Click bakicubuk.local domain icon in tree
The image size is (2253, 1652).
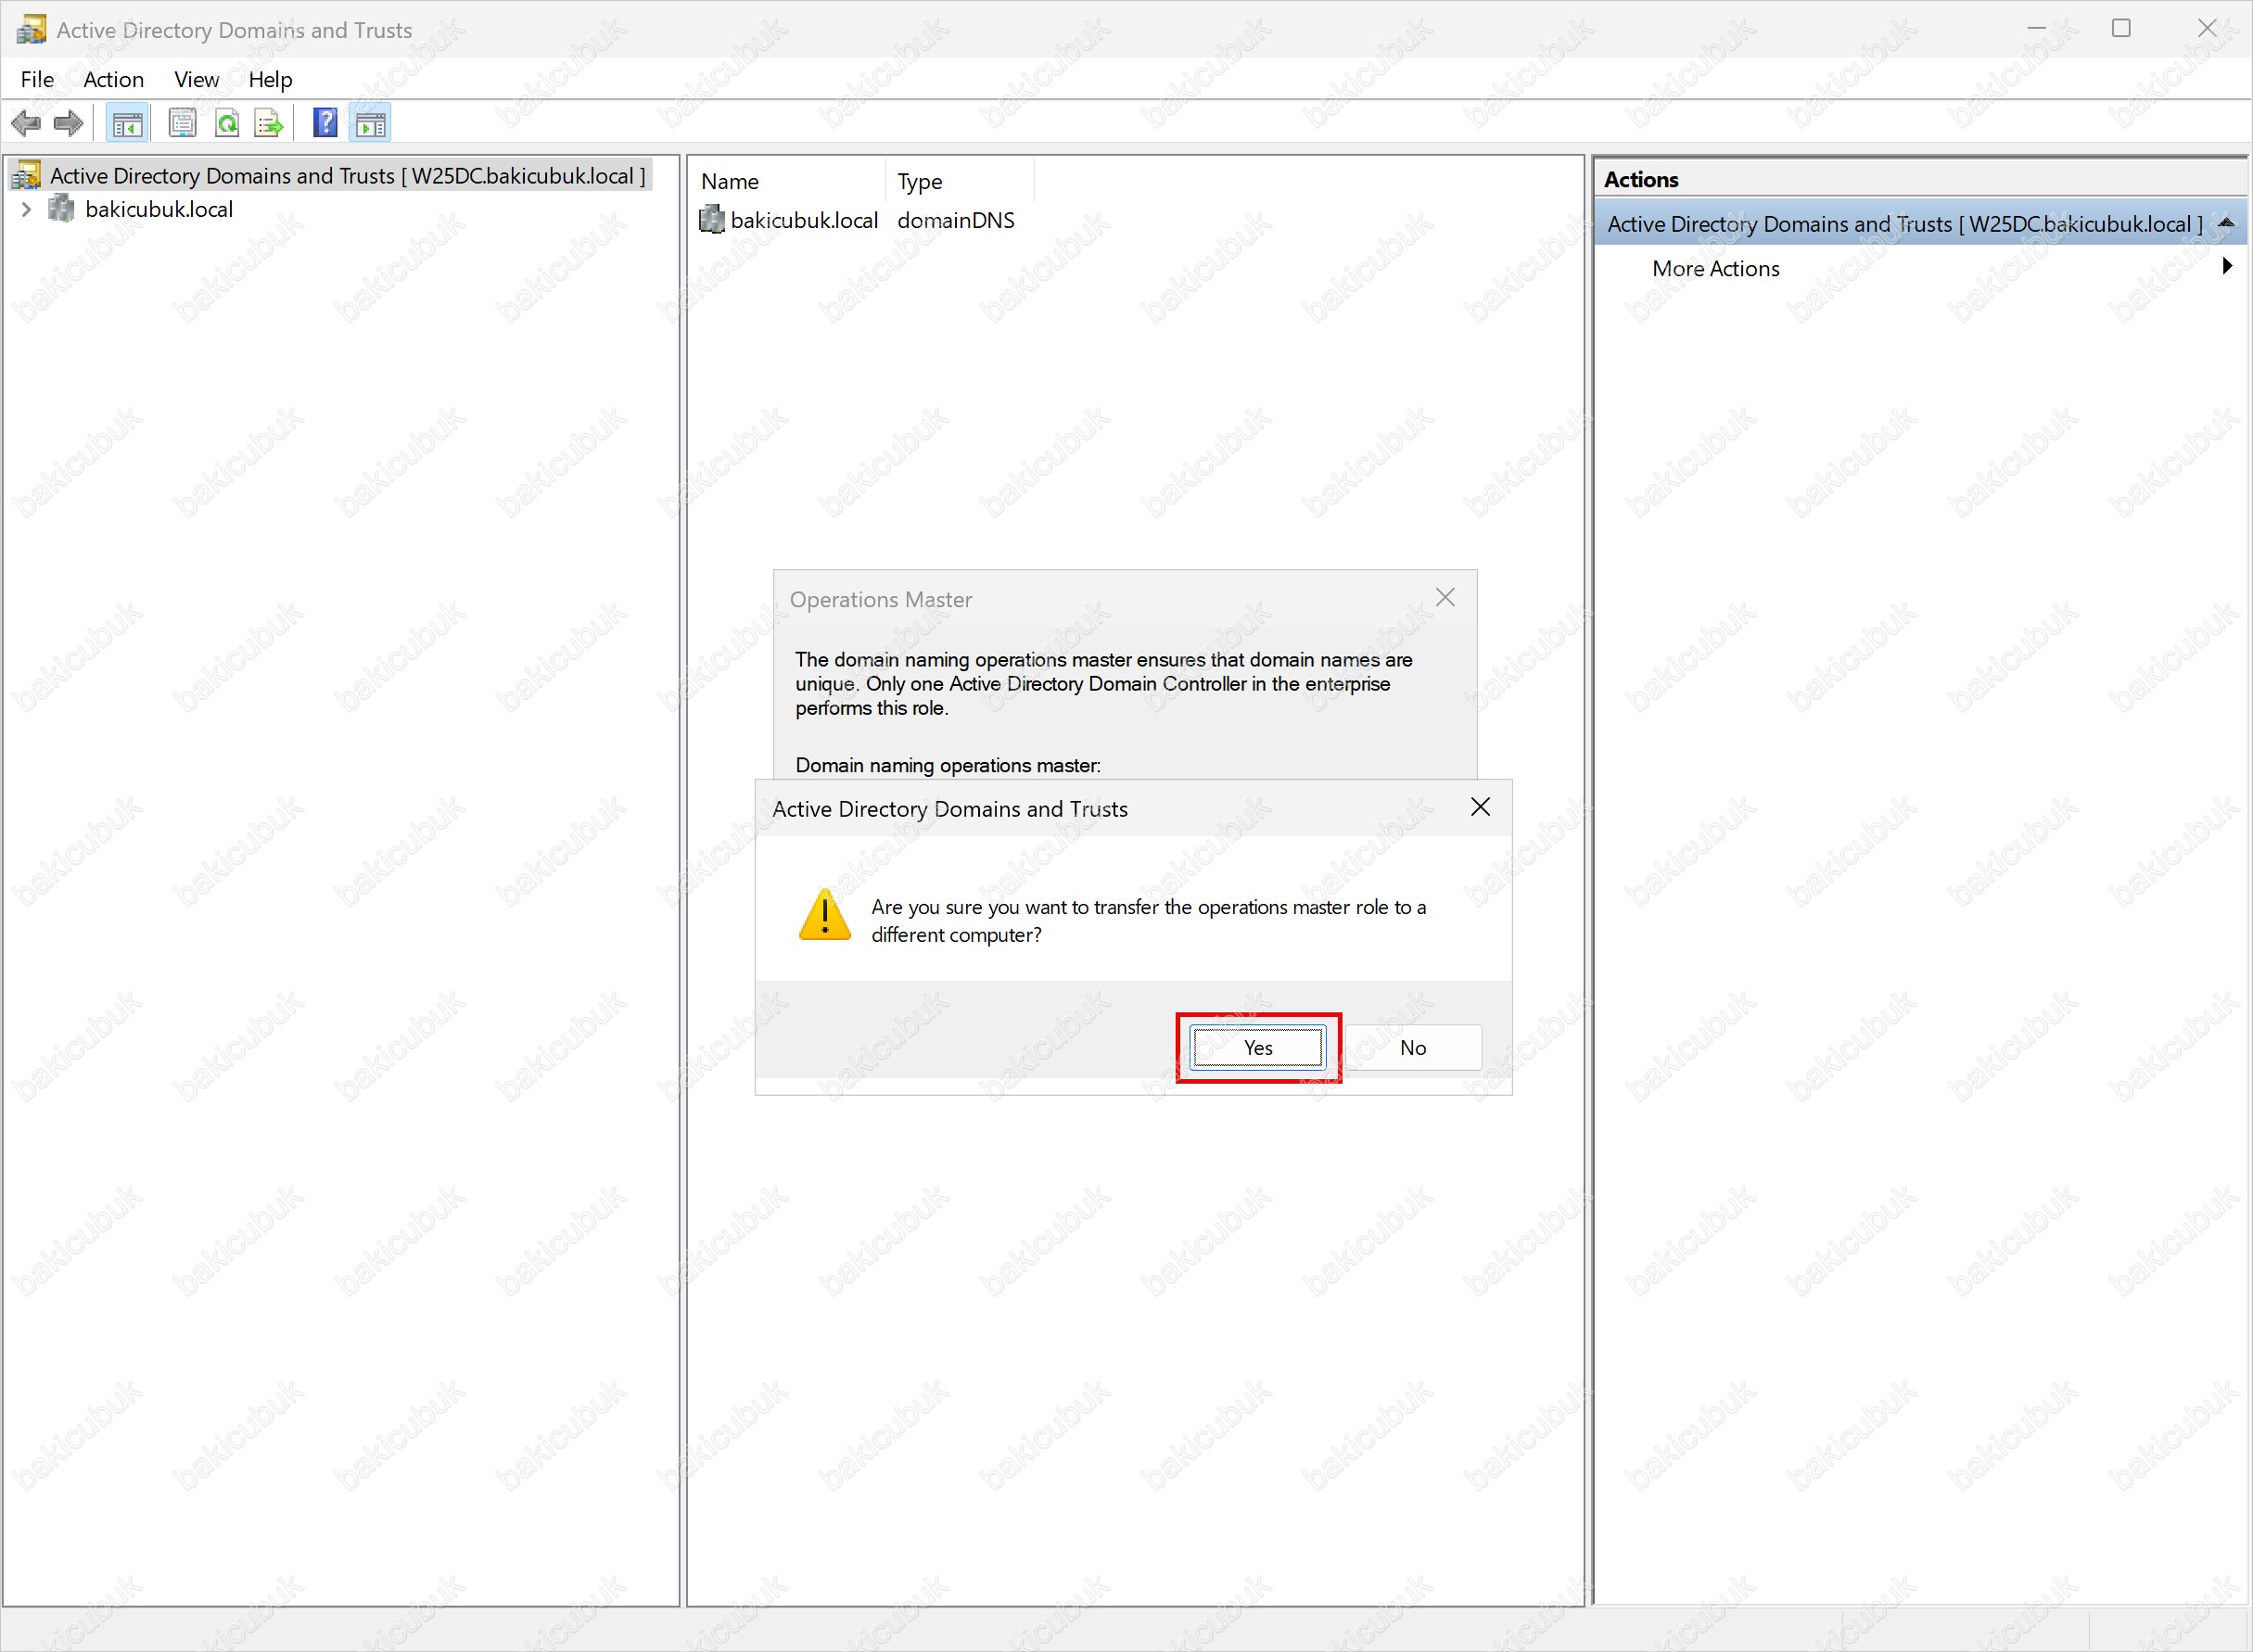pos(62,209)
